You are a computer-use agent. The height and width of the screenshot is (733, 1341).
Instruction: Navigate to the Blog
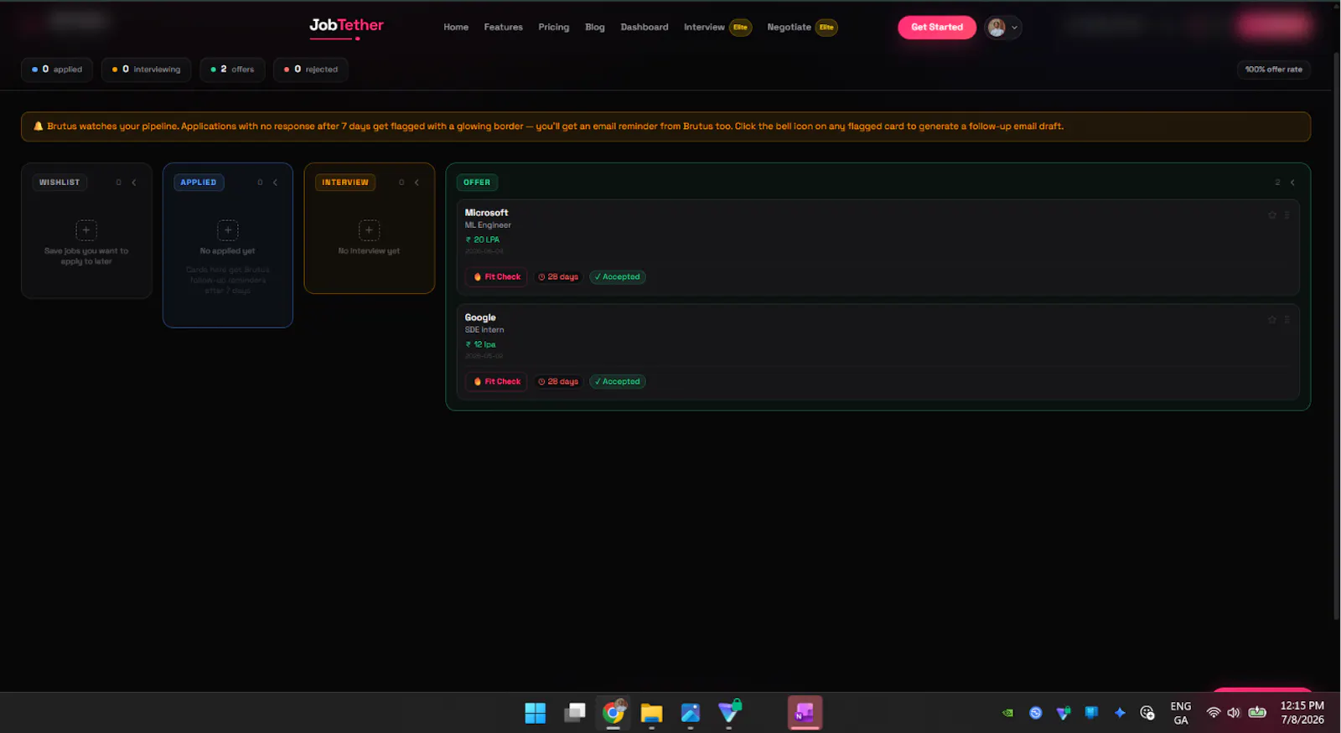[594, 28]
